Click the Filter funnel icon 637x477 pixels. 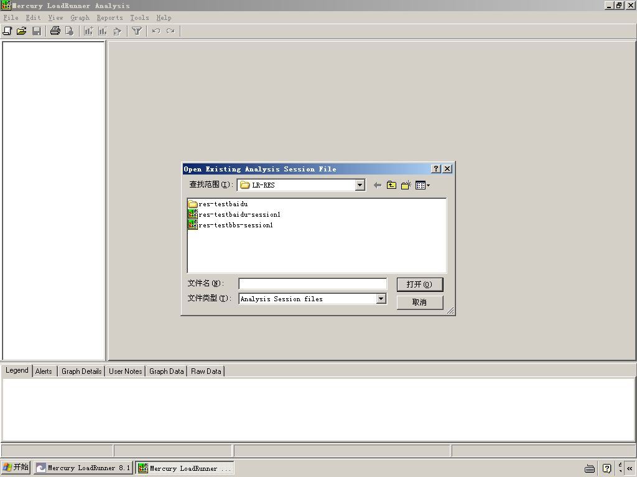137,31
